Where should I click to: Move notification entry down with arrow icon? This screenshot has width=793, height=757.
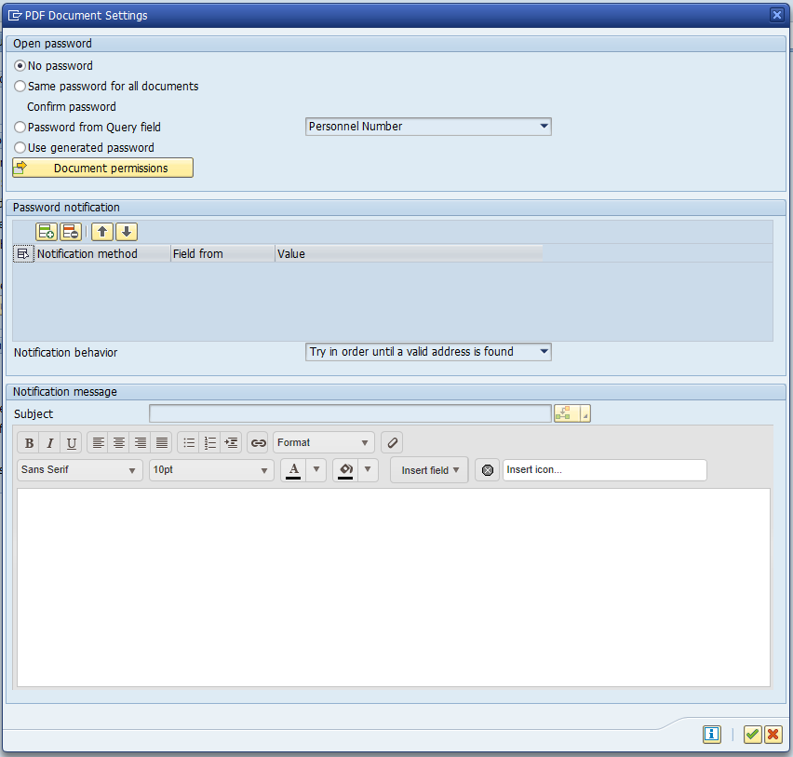[127, 231]
